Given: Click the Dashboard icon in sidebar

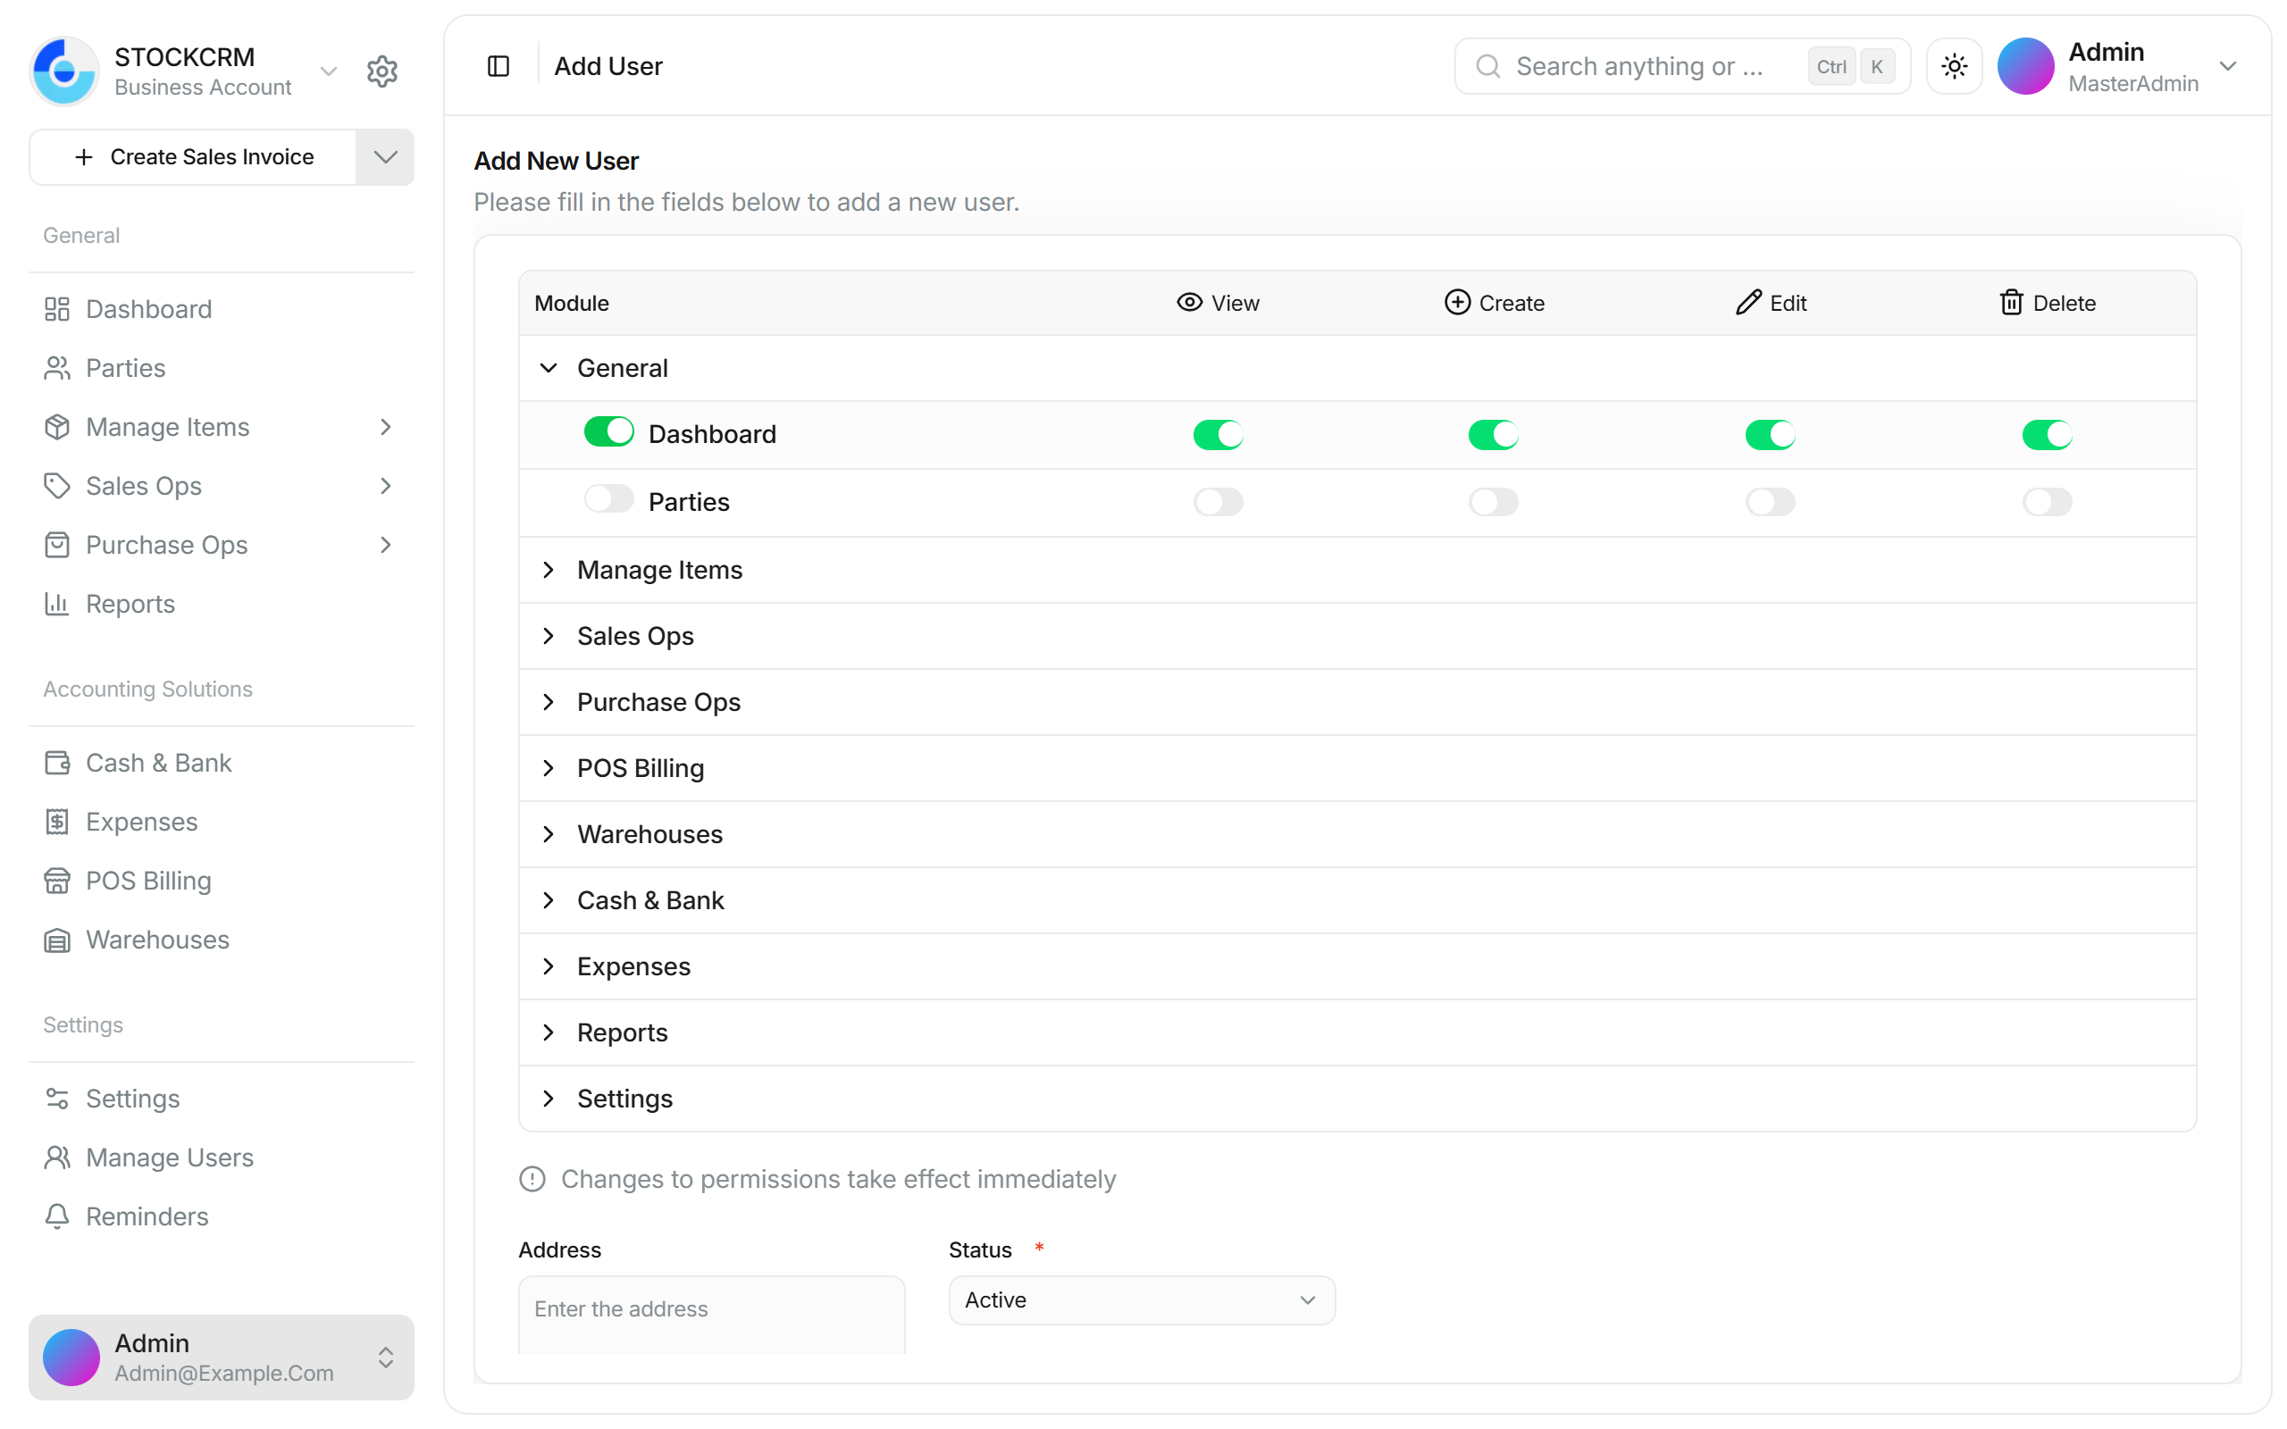Looking at the screenshot, I should [56, 309].
